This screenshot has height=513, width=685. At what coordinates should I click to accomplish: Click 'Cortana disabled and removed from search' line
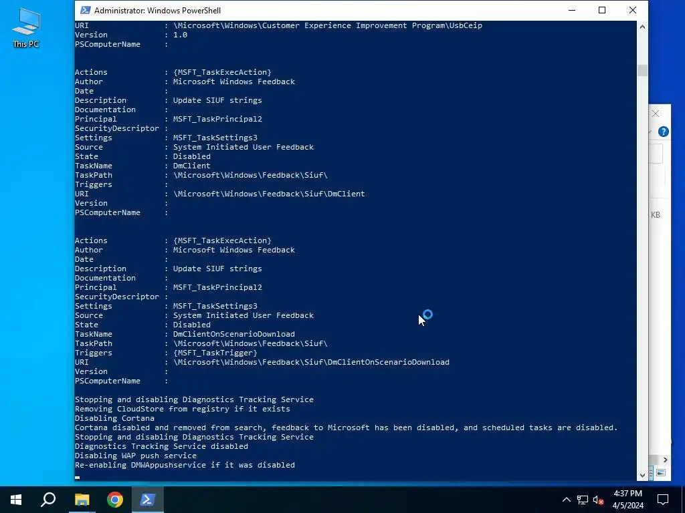(x=346, y=428)
